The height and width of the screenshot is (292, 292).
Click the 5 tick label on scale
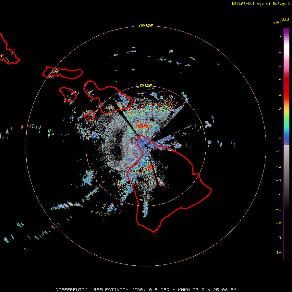coord(280,65)
